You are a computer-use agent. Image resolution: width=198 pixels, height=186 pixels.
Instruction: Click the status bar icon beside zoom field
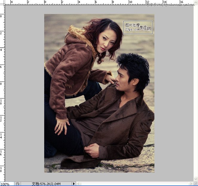coord(18,184)
